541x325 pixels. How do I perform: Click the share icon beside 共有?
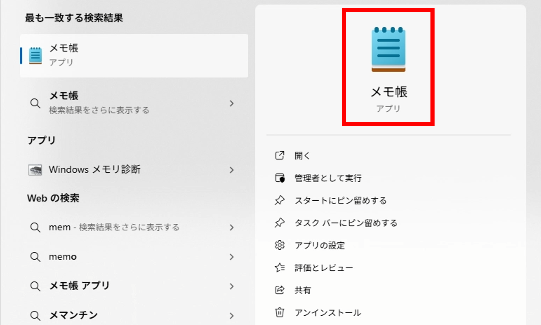(x=280, y=290)
